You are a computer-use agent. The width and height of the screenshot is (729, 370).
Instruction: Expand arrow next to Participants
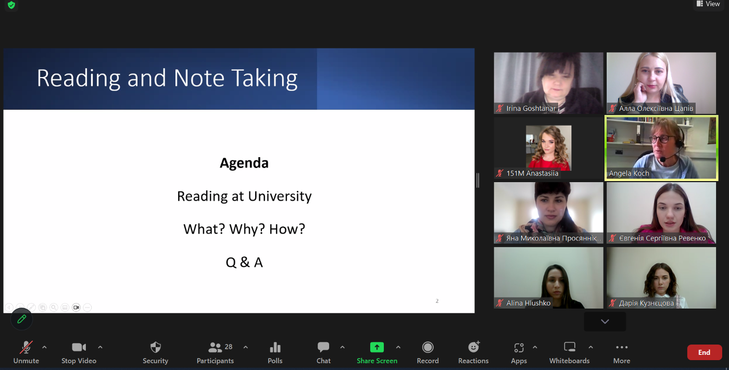tap(245, 347)
